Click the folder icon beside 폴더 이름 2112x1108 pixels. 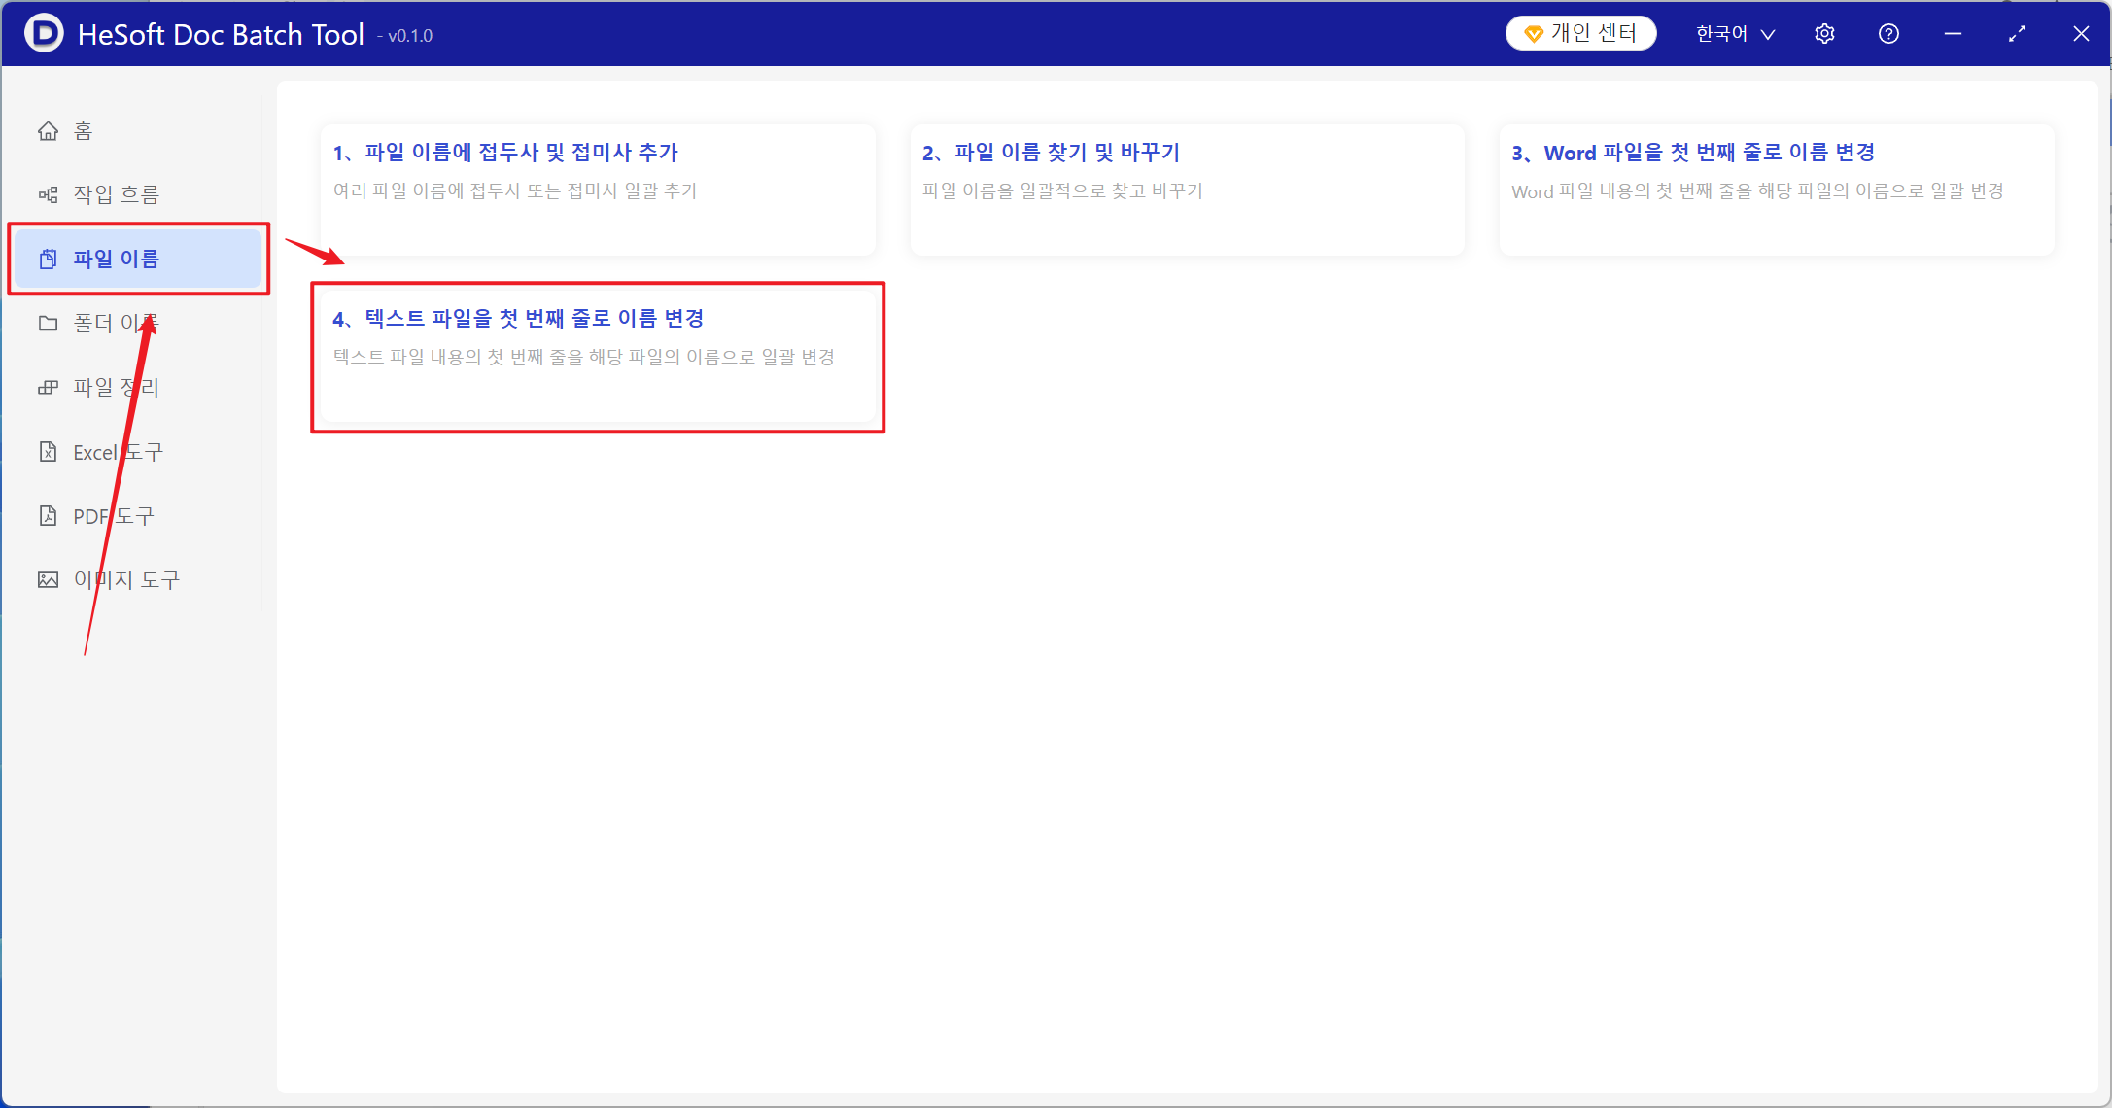coord(48,324)
